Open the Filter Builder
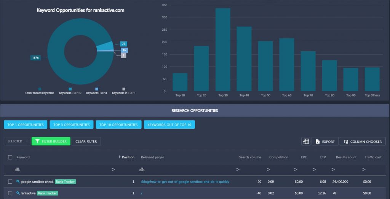The width and height of the screenshot is (390, 199). (x=51, y=141)
